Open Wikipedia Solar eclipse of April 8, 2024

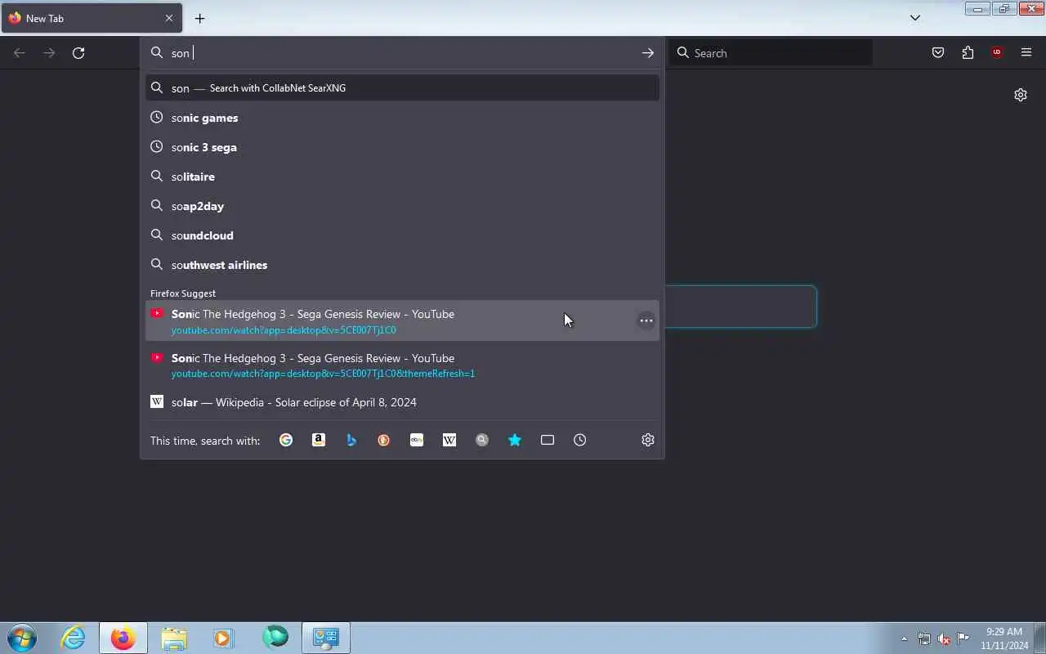(x=402, y=402)
